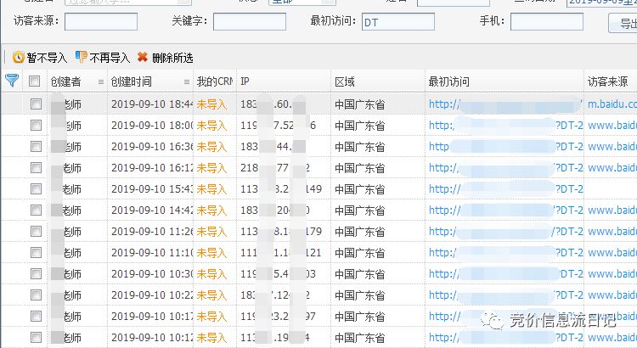The image size is (637, 348).
Task: Check the row created 2019-09-10 10:22
Action: 37,295
